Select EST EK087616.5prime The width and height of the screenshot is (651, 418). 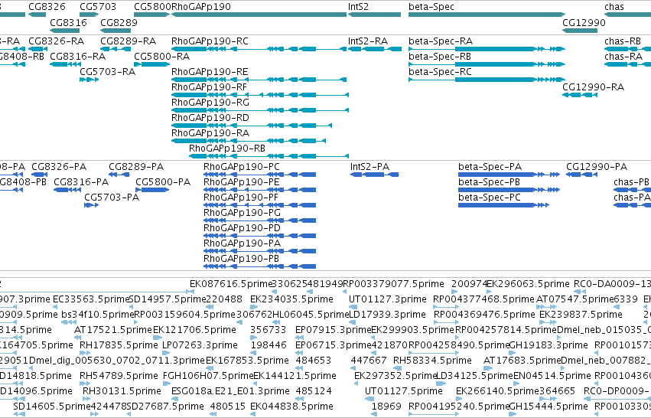click(230, 284)
